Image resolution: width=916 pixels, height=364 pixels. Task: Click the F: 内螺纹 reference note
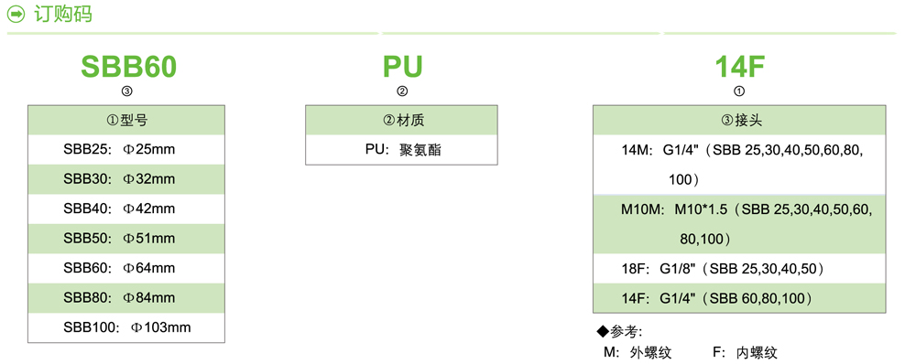point(745,352)
